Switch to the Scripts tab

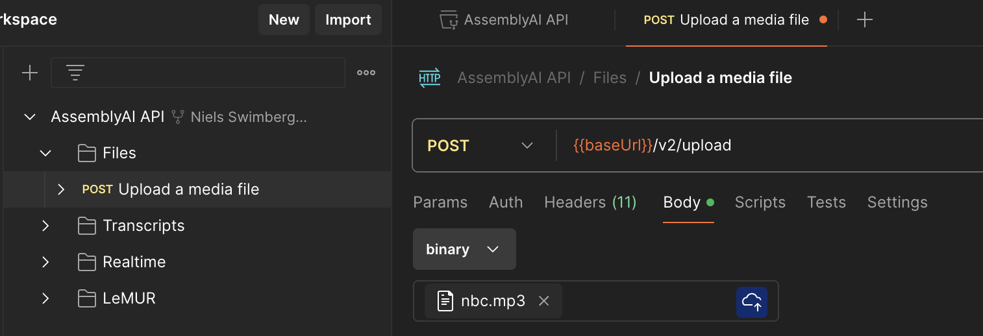click(x=760, y=202)
